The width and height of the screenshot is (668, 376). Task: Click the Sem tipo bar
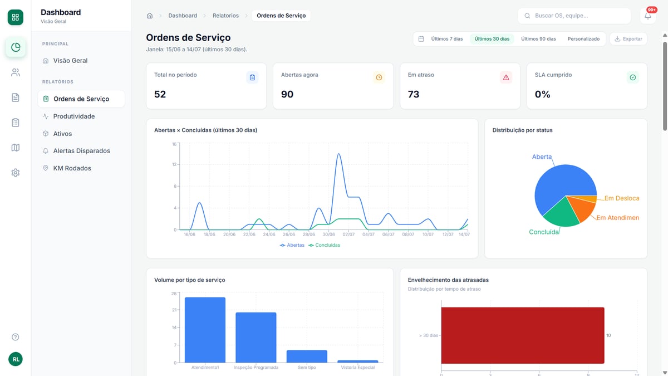307,357
